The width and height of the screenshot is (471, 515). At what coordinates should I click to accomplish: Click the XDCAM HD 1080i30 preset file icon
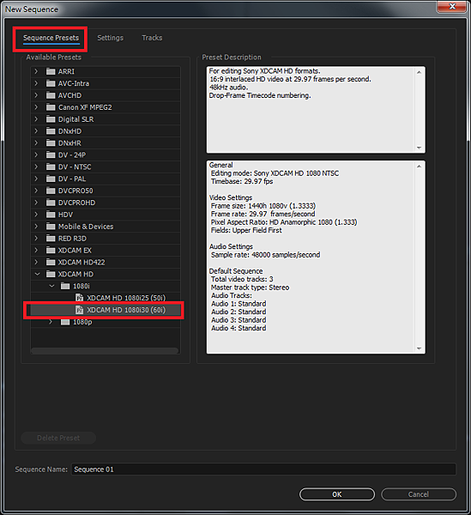coord(79,310)
